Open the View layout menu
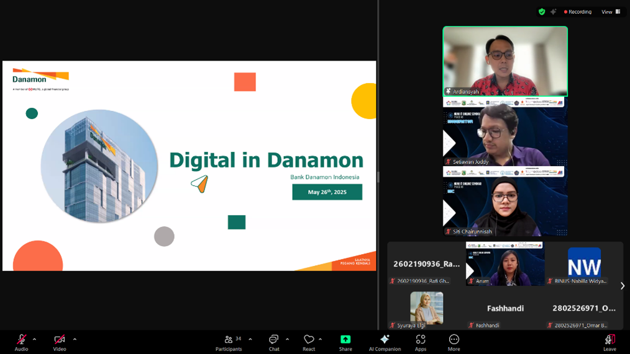Image resolution: width=630 pixels, height=354 pixels. [x=611, y=12]
